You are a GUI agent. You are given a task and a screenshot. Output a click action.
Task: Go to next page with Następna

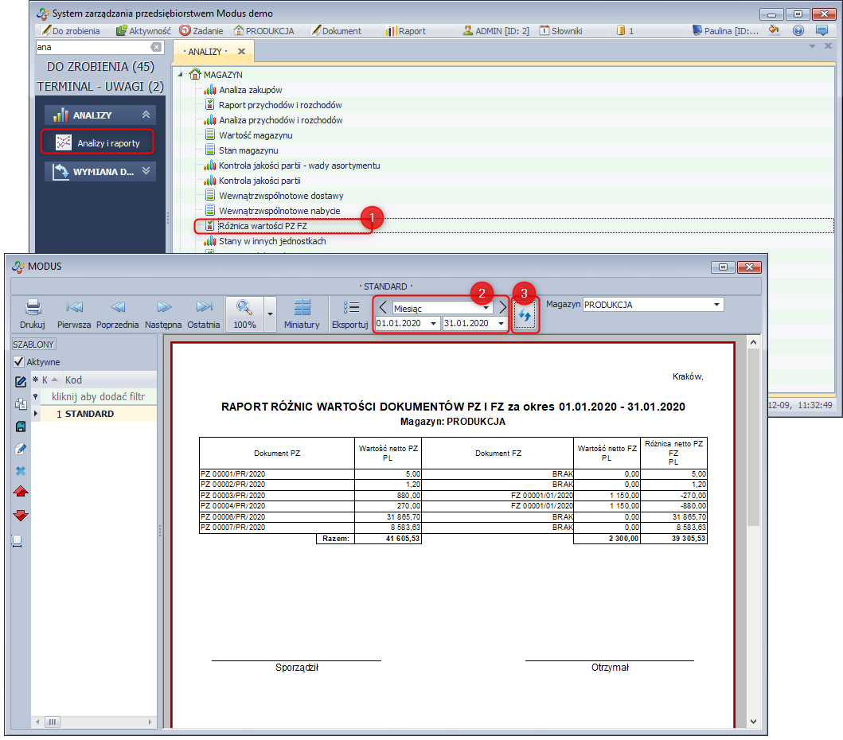coord(163,308)
